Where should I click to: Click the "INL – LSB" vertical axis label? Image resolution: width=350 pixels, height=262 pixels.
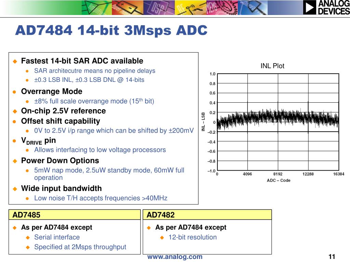click(203, 122)
